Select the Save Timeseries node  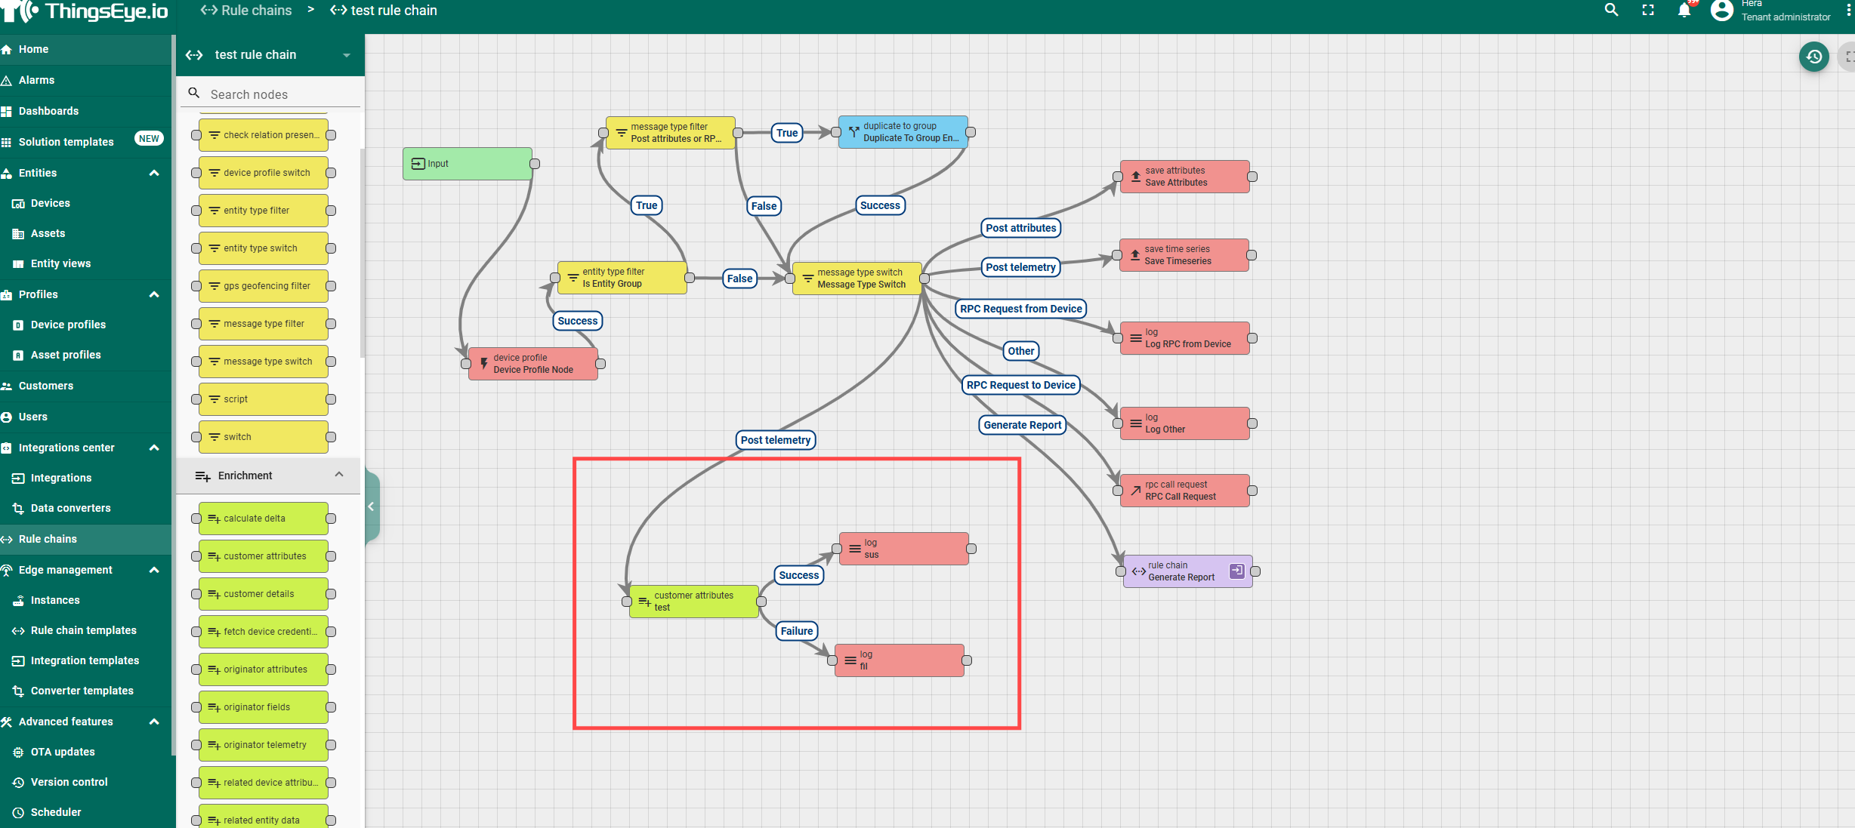(x=1184, y=255)
